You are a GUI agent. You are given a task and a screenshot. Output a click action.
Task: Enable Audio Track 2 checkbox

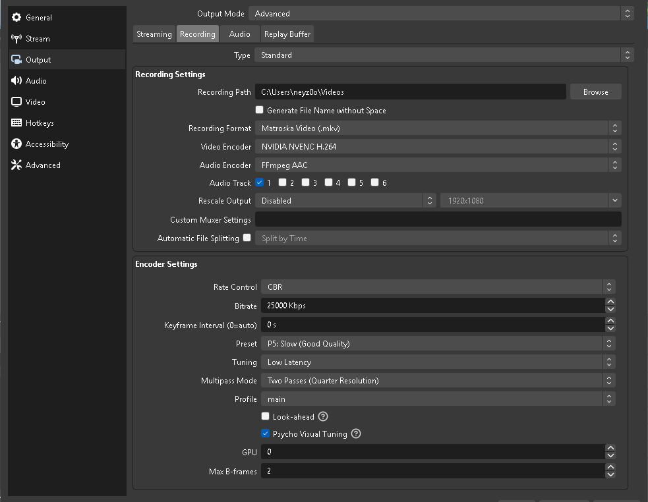tap(282, 182)
